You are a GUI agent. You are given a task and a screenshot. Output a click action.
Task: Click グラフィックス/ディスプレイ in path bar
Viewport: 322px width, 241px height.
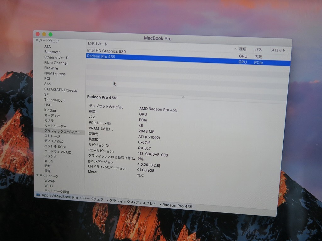[x=133, y=202]
